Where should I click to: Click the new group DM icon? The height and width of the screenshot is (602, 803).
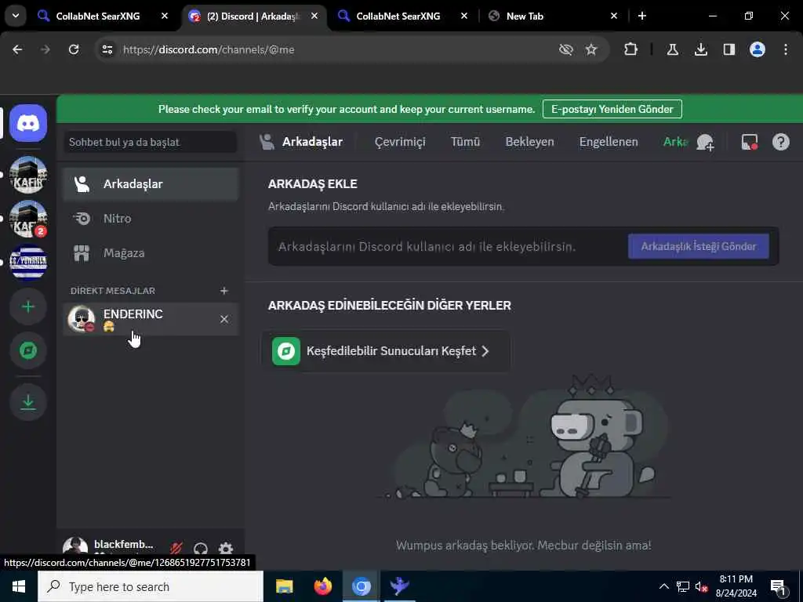click(705, 142)
